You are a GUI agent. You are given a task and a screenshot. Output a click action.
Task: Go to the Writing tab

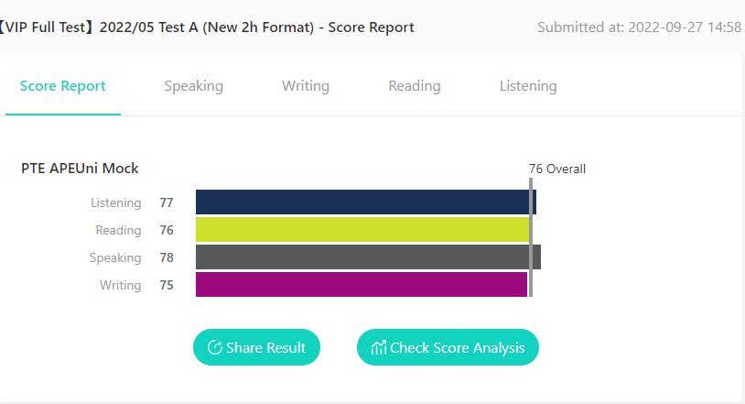[x=306, y=86]
